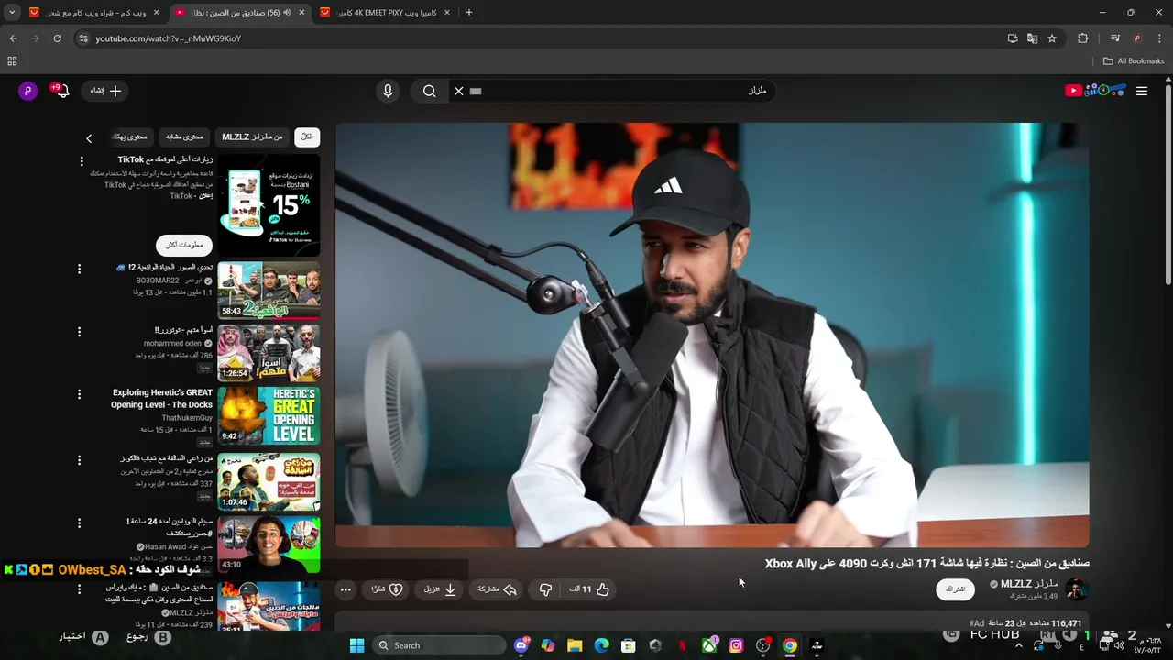Open the ThatNukemGuy channel link
This screenshot has width=1173, height=660.
pos(187,418)
